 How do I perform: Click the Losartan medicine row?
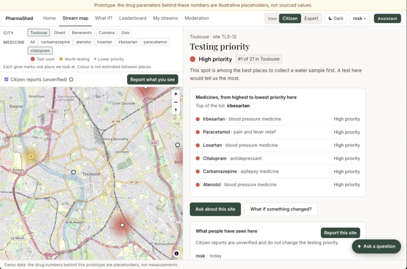(x=278, y=145)
